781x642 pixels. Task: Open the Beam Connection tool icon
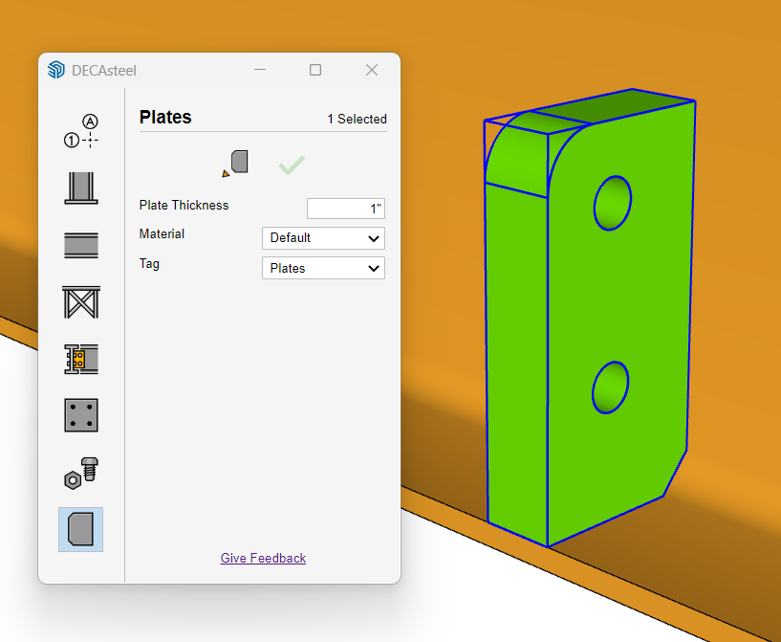click(81, 359)
